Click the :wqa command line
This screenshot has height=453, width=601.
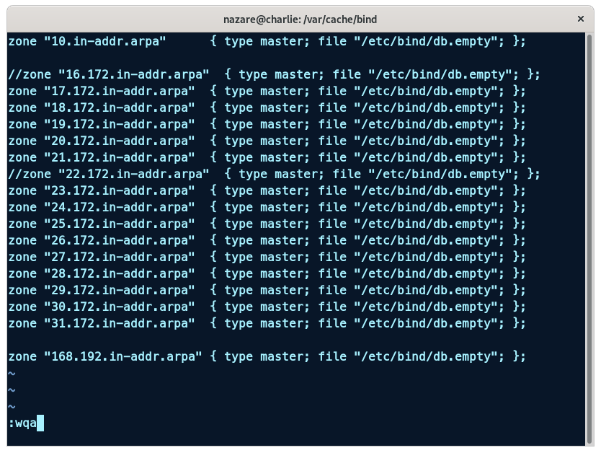coord(22,423)
